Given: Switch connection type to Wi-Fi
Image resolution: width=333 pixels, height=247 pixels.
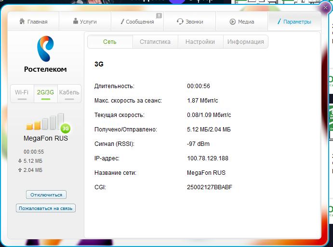Looking at the screenshot, I should coord(22,93).
